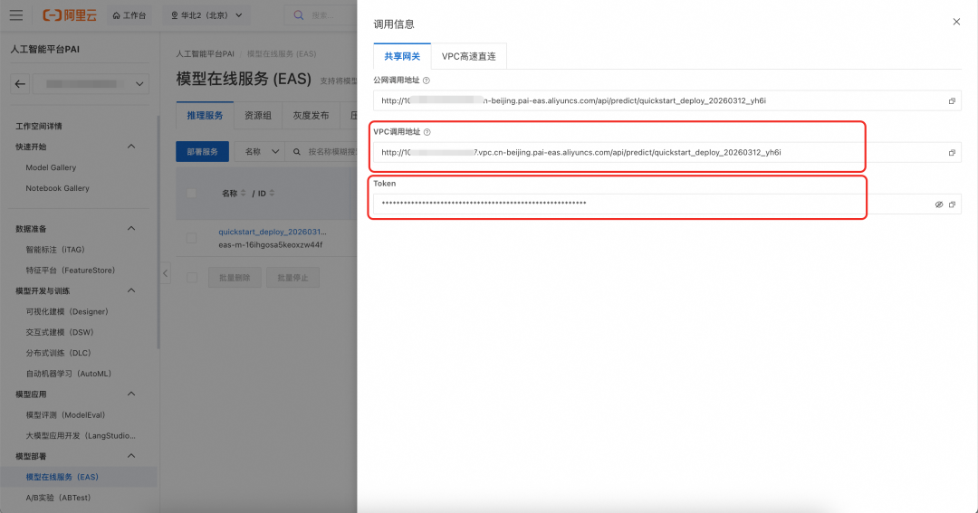Collapse the 快速开始 section

click(131, 147)
